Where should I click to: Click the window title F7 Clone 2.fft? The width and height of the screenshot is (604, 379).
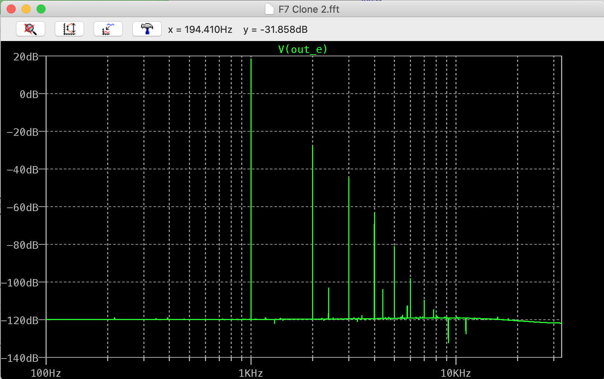tap(309, 9)
